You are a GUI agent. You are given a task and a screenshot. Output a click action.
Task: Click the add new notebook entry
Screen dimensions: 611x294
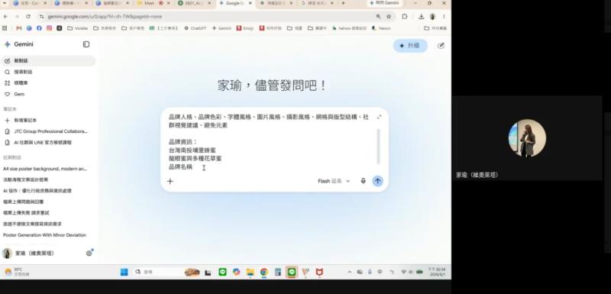click(49, 121)
